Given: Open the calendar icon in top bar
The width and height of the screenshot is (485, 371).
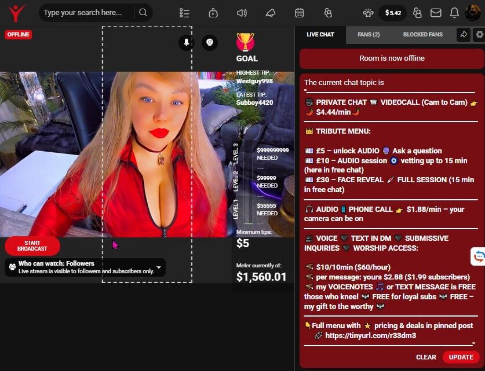Looking at the screenshot, I should [x=299, y=13].
